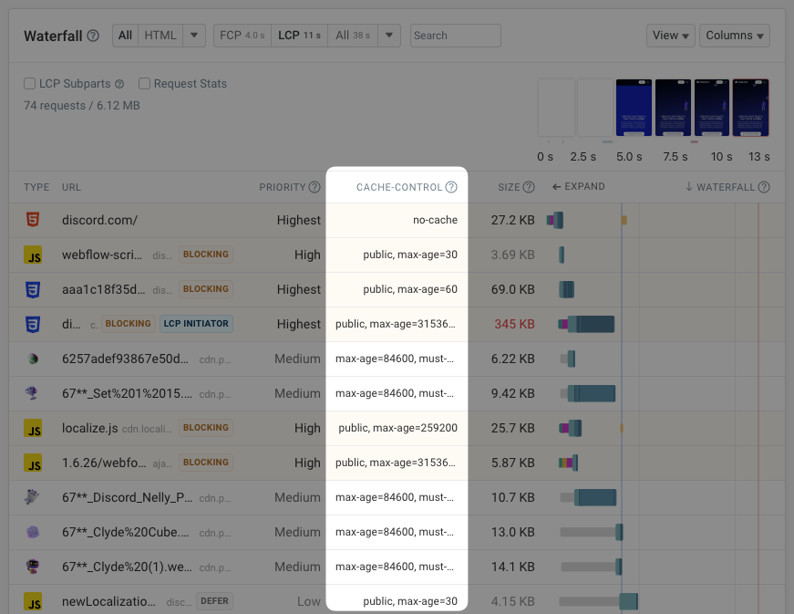The width and height of the screenshot is (794, 614).
Task: Switch to the HTML filter tab
Action: (x=160, y=36)
